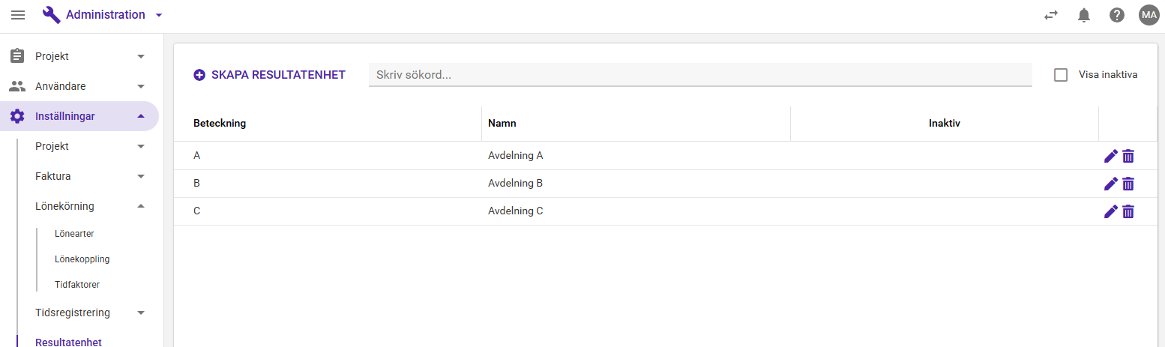Delete Avdelning A with trash icon
This screenshot has height=347, width=1165.
click(1128, 156)
